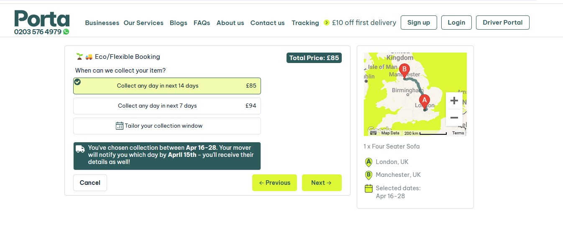Choose Tailor your collection window option
563x247 pixels.
[x=167, y=126]
